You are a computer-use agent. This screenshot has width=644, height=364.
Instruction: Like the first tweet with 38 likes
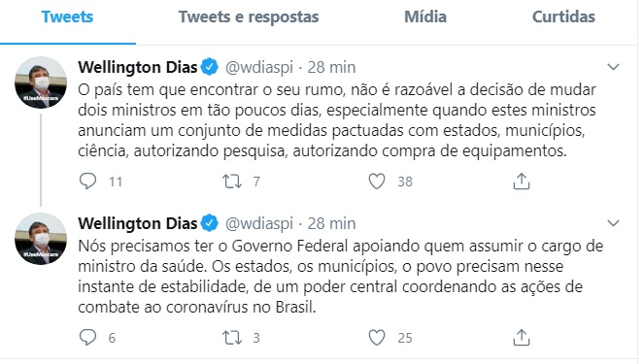pos(377,181)
